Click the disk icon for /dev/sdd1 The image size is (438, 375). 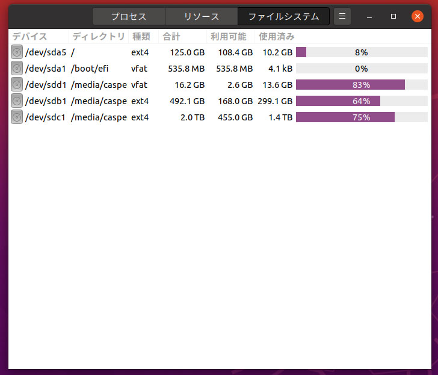(x=17, y=85)
